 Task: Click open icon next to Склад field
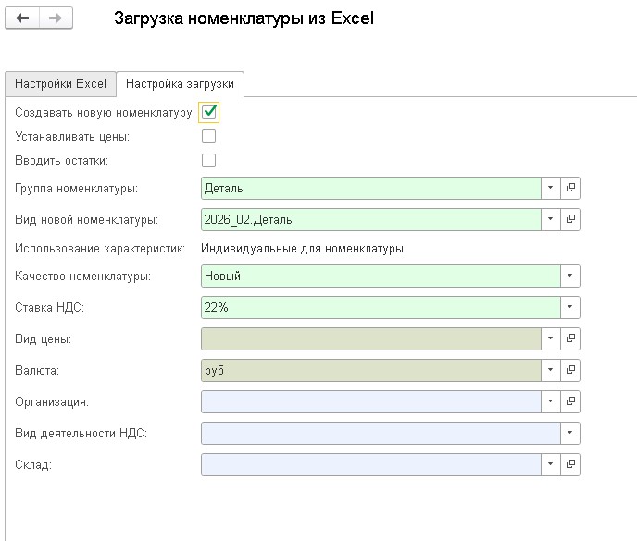click(x=570, y=464)
